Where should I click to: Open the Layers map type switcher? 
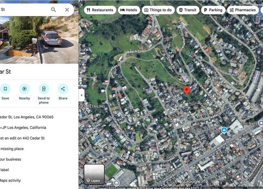coord(94,174)
